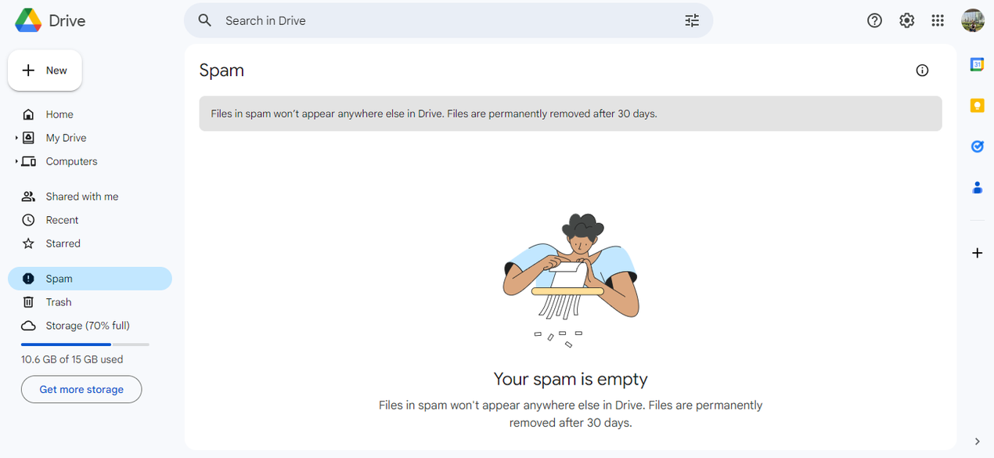View details via the info icon
The image size is (994, 458).
coord(922,70)
